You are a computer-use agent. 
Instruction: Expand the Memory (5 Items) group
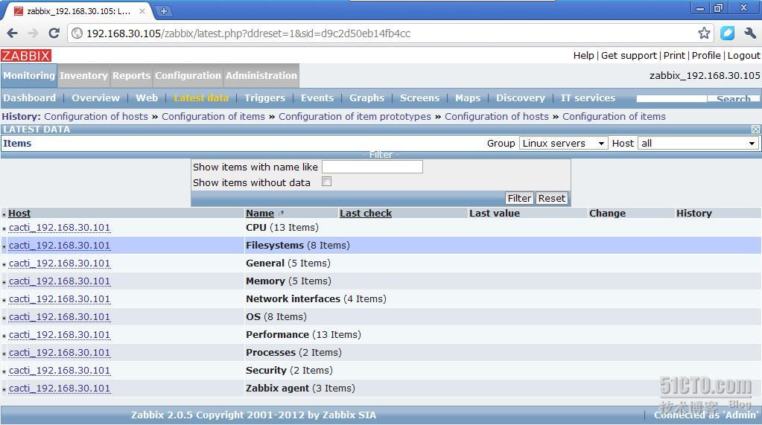coord(4,282)
